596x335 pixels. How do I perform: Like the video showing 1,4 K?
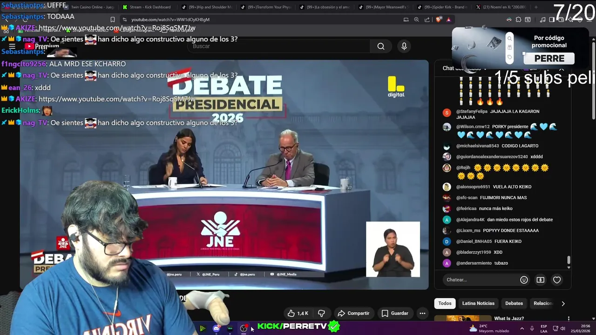point(298,314)
